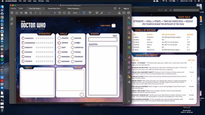This screenshot has width=205, height=115.
Task: Select the last Strength attribute circle
Action: point(53,61)
